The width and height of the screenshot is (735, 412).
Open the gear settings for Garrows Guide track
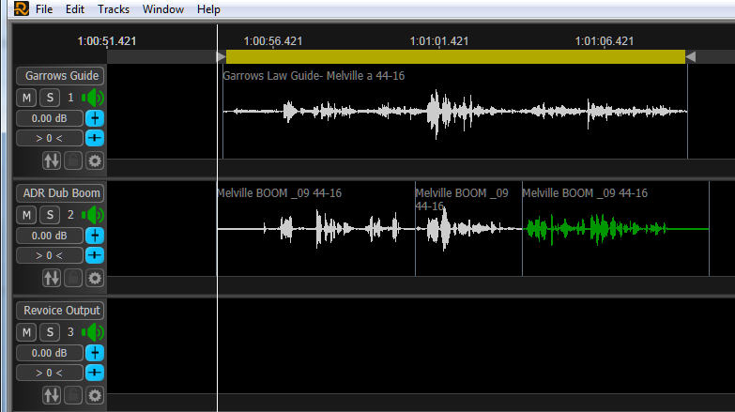94,161
